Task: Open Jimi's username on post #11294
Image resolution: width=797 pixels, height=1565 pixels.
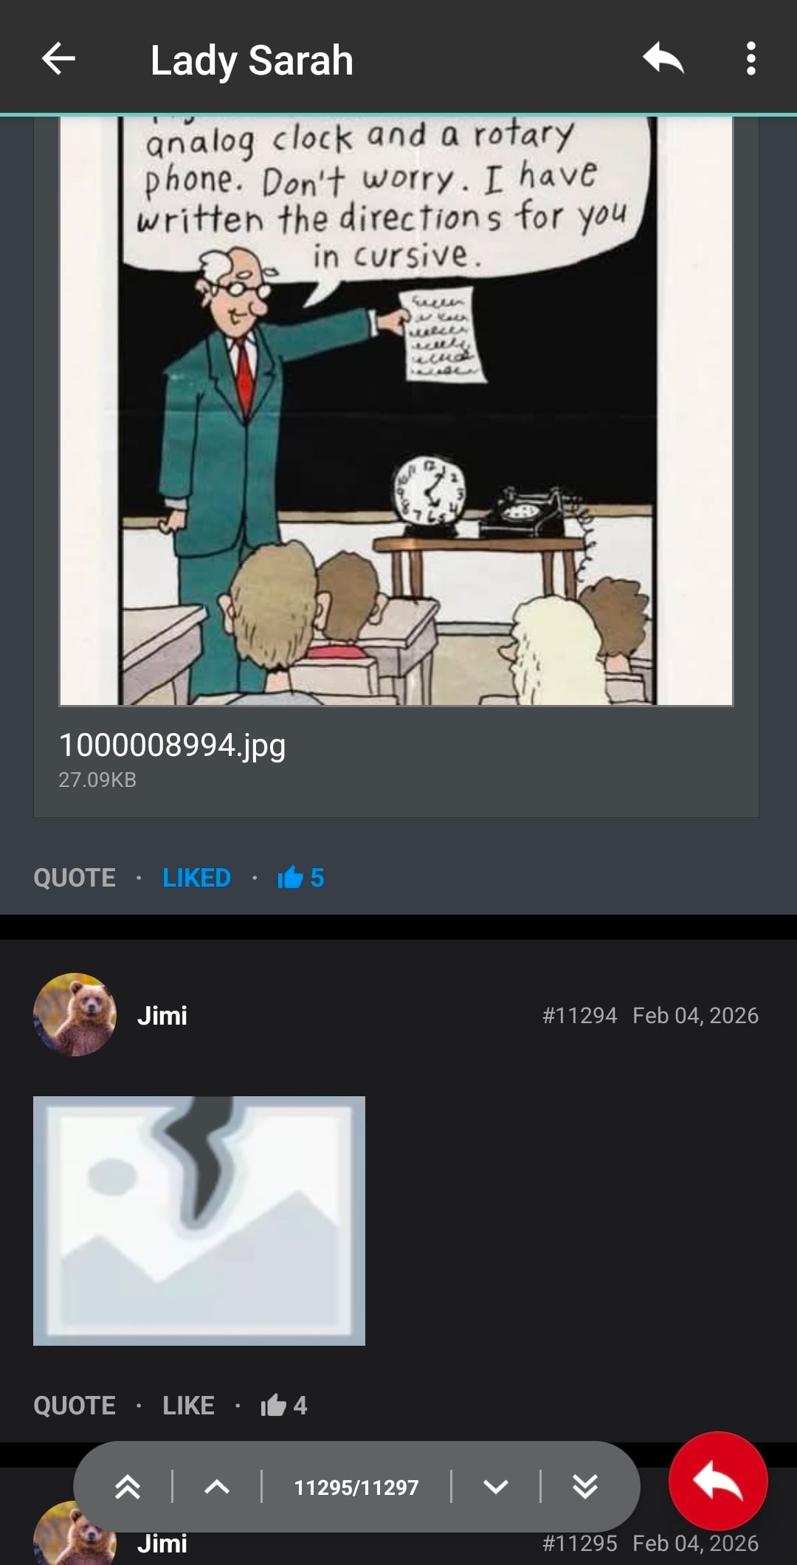Action: (x=162, y=1015)
